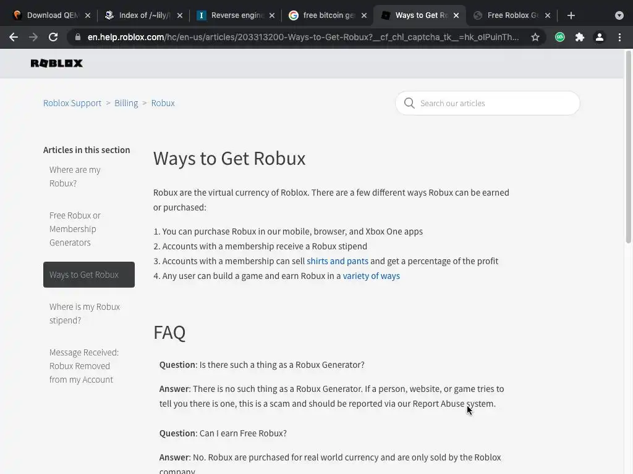Click the Search our articles field
This screenshot has height=474, width=633.
(x=488, y=103)
